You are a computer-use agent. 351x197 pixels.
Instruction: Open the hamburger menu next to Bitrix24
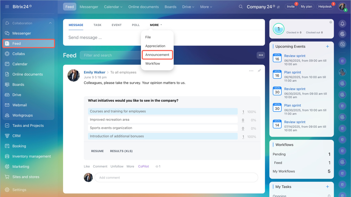pos(7,7)
